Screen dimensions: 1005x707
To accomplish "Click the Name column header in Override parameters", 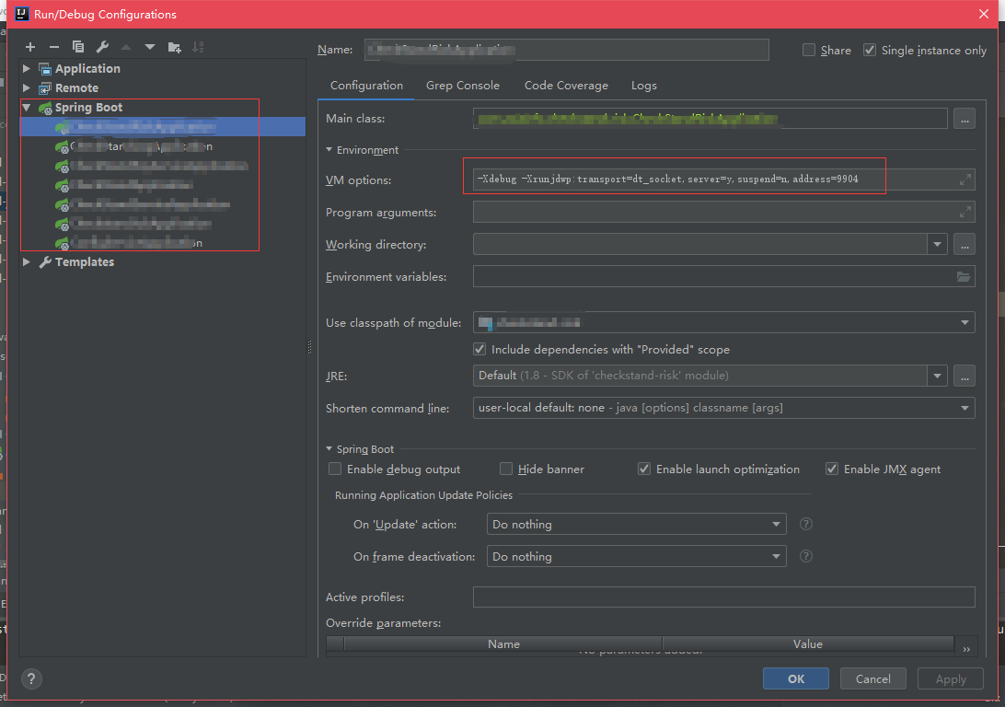I will coord(503,644).
